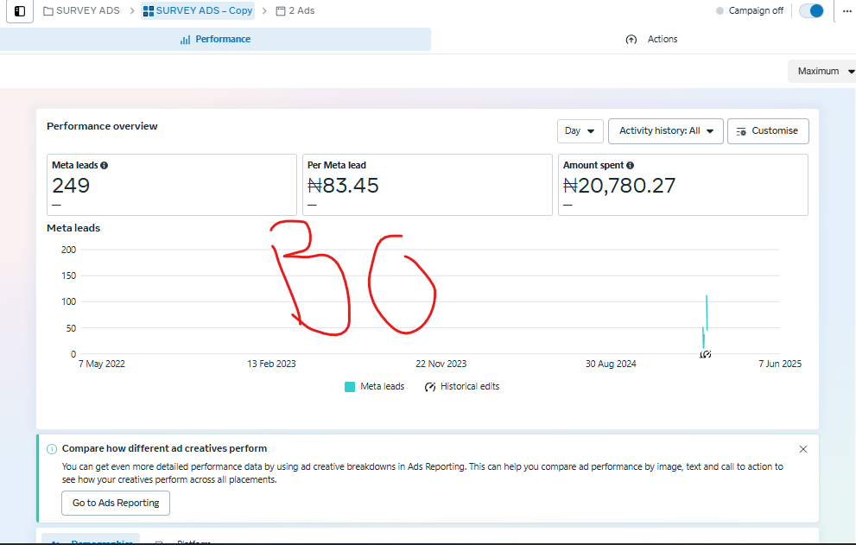Screen dimensions: 856x545
Task: Open the Maximum date range dropdown
Action: 823,71
